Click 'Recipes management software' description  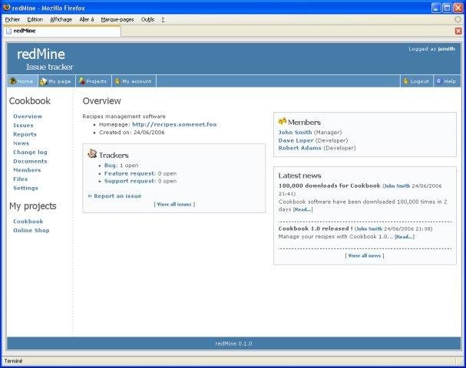[124, 117]
